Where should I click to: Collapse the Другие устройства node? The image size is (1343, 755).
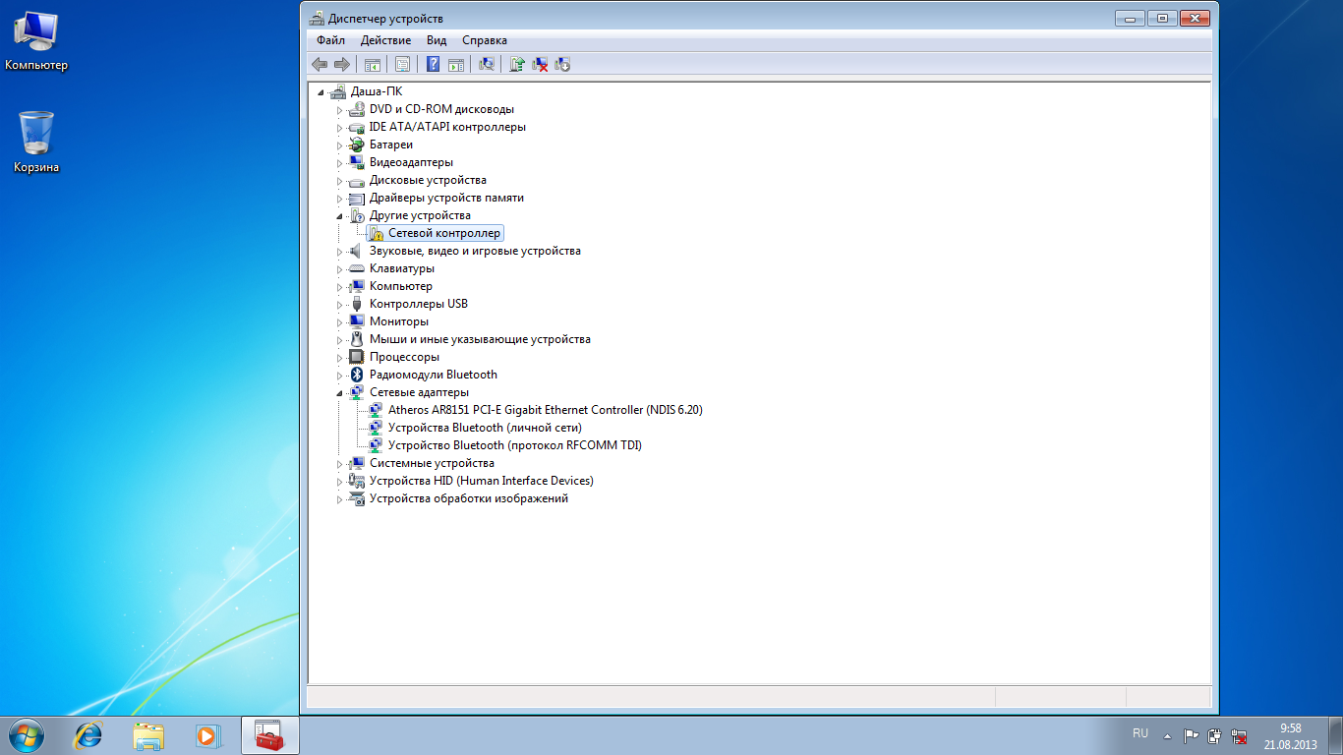coord(340,216)
